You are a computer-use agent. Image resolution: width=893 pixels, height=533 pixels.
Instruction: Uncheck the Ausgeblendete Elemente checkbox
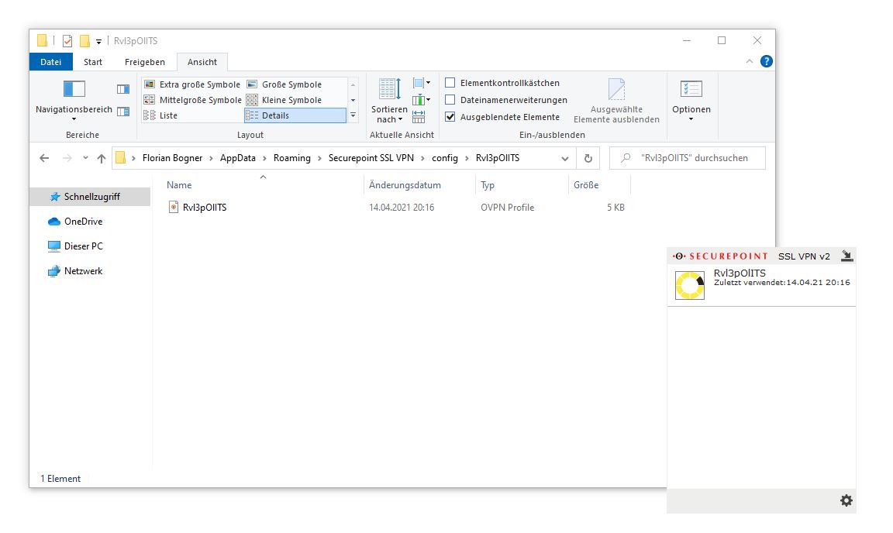[450, 117]
